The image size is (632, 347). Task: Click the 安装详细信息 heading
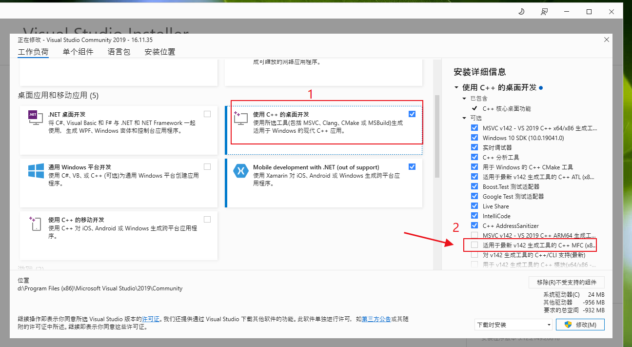(x=480, y=72)
